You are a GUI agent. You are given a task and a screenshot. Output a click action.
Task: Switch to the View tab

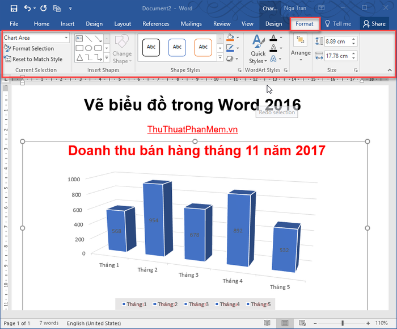pos(247,24)
